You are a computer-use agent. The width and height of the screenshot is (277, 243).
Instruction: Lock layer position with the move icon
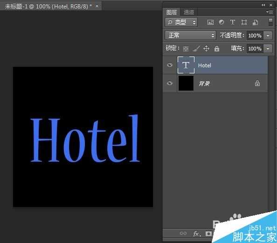coord(206,49)
